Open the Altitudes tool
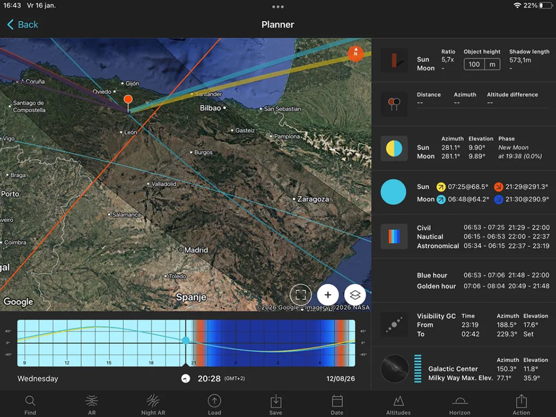 (x=398, y=404)
